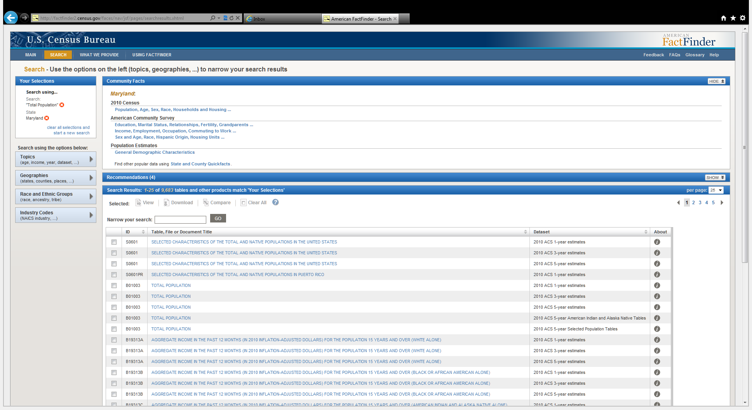752x410 pixels.
Task: Check the B01003 2010 ACS 3-year estimates row
Action: [114, 296]
